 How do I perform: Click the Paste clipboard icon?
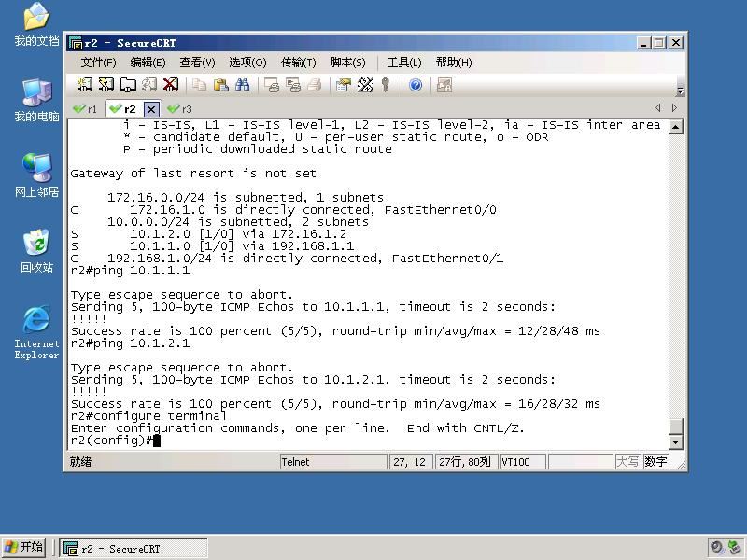220,85
